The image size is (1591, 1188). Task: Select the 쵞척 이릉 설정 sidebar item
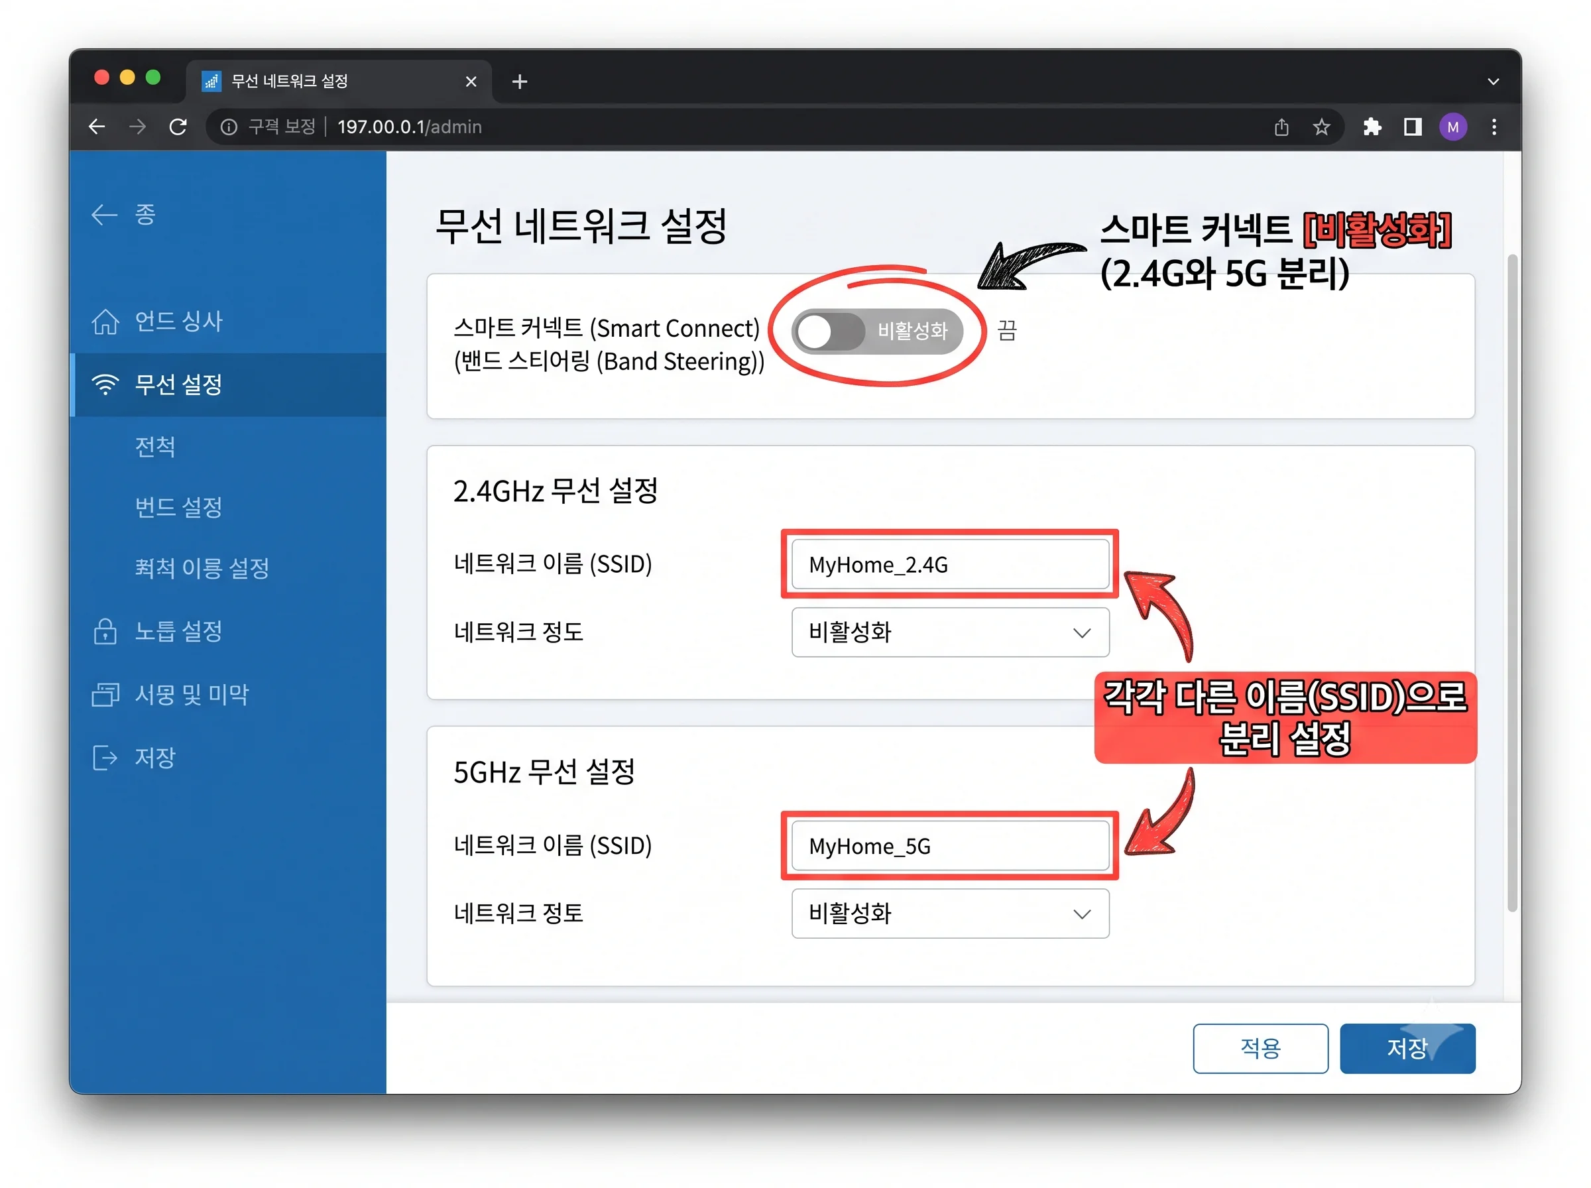(x=202, y=568)
